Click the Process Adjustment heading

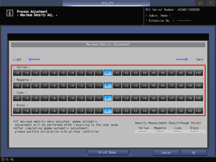pos(32,11)
